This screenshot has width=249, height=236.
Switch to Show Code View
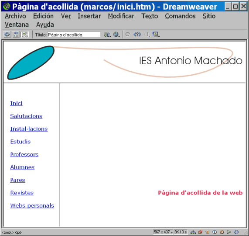[x=7, y=35]
